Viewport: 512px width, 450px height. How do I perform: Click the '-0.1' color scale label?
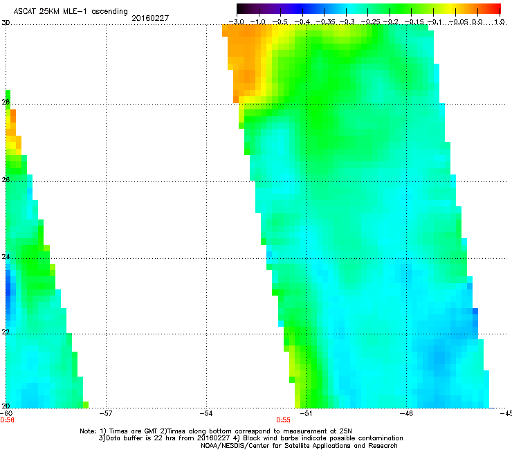tap(435, 22)
